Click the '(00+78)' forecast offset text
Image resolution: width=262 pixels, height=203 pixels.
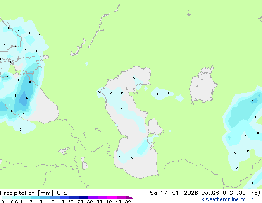click(x=248, y=193)
